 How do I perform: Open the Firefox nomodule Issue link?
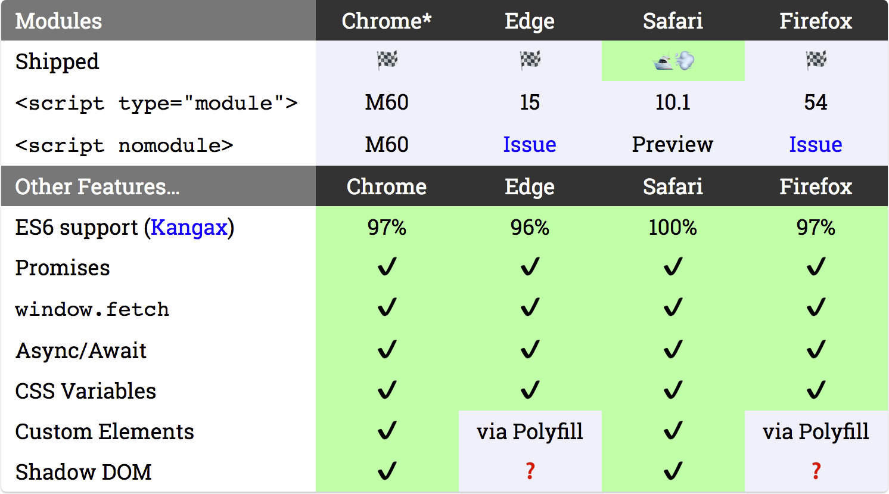tap(815, 145)
